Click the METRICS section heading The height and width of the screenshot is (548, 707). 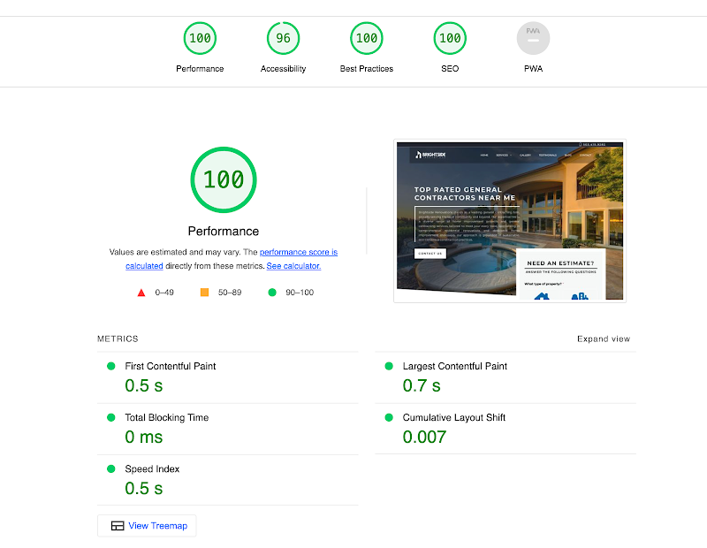click(118, 339)
